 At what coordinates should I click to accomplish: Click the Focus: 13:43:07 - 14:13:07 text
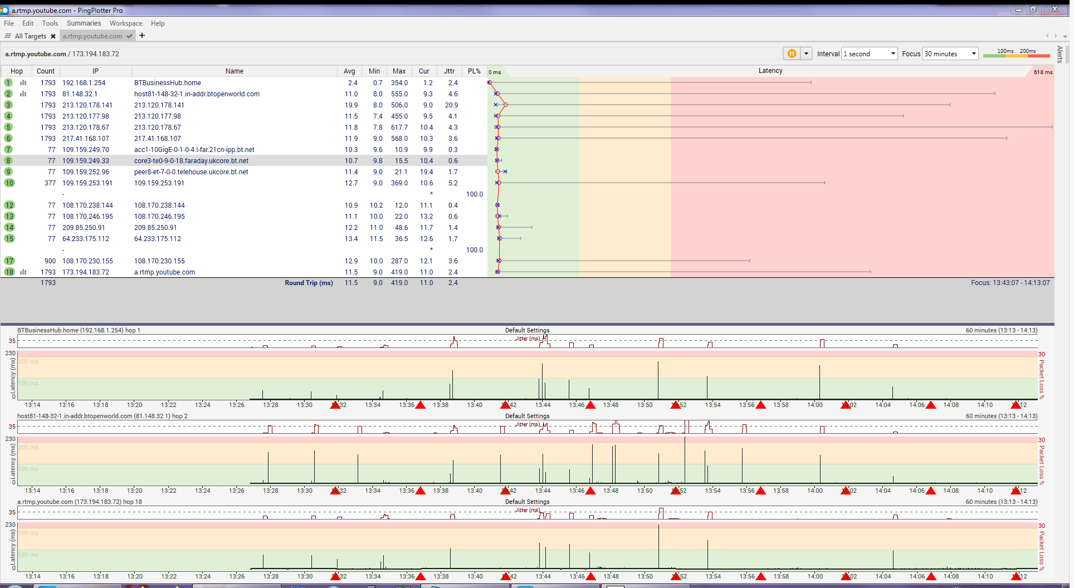[x=1010, y=283]
